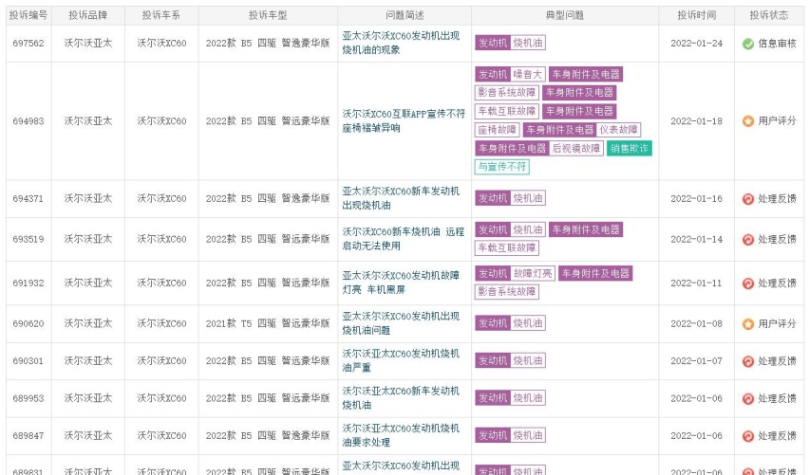The width and height of the screenshot is (809, 475).
Task: Click 沃尔沃亚太 brand cell in row 691932
Action: point(87,283)
